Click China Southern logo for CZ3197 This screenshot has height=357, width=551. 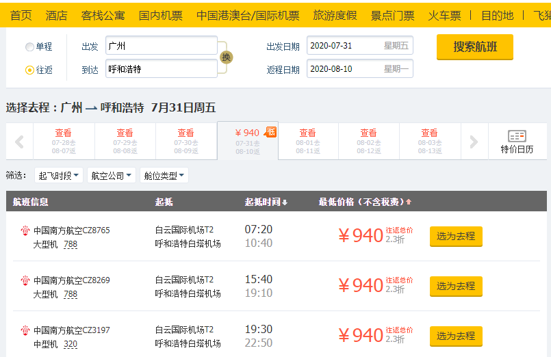click(x=25, y=330)
